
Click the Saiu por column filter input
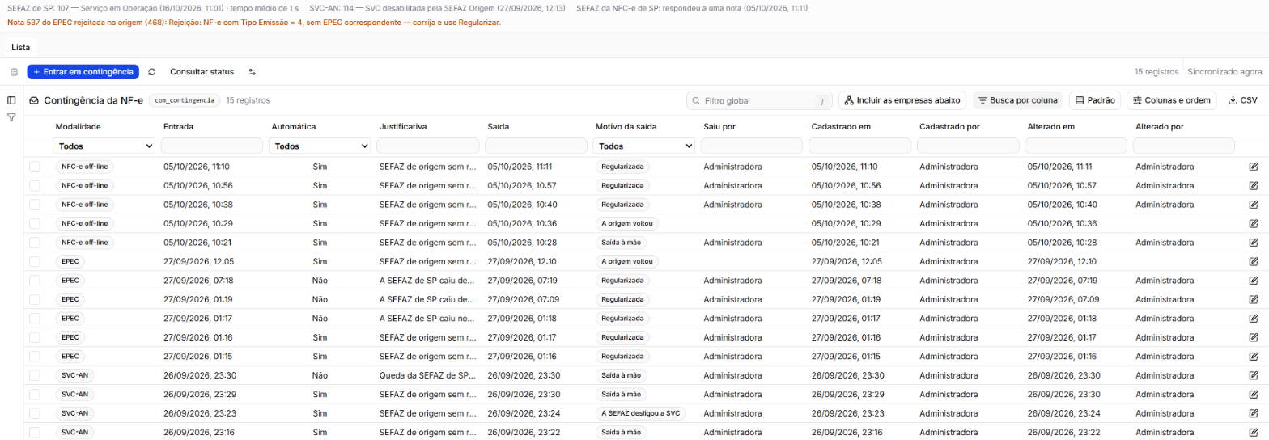click(x=752, y=146)
